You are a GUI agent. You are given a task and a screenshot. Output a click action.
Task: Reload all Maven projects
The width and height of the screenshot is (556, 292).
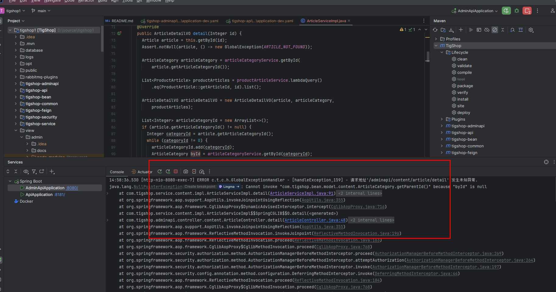435,30
